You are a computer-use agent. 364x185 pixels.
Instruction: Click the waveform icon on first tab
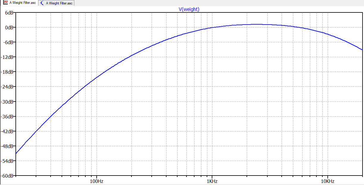pos(5,3)
